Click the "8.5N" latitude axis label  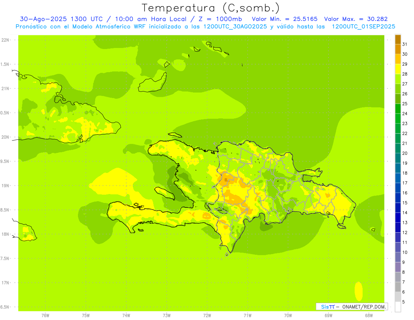pyautogui.click(x=5, y=210)
